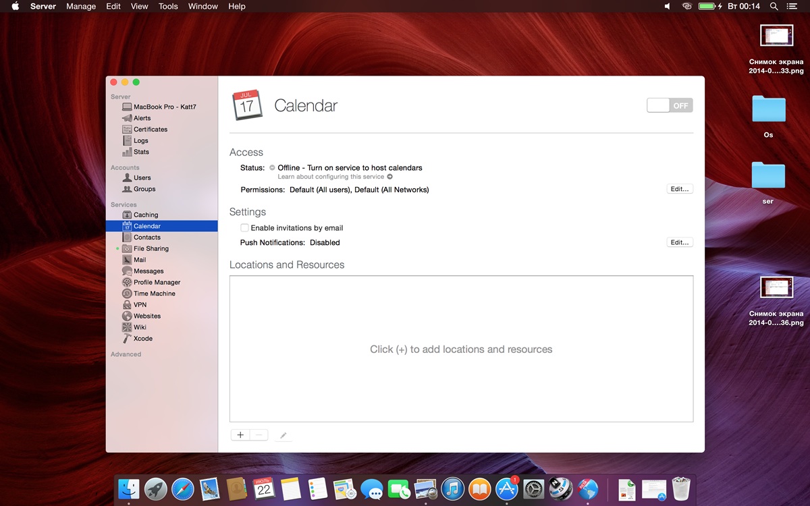The image size is (810, 506).
Task: Click the battery status icon
Action: click(x=709, y=6)
